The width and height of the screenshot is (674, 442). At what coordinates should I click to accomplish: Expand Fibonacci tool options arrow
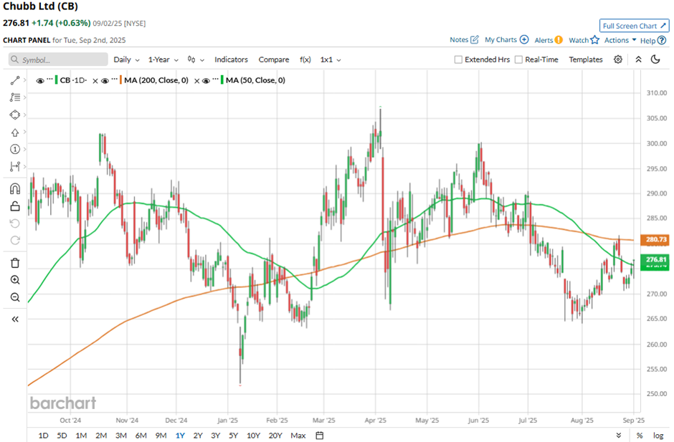point(25,97)
